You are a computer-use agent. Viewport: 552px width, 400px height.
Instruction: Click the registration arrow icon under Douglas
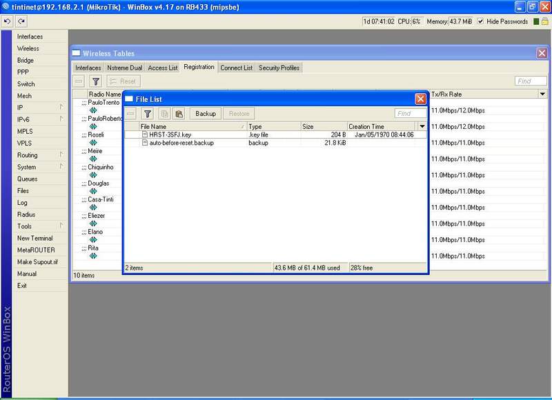(x=93, y=191)
